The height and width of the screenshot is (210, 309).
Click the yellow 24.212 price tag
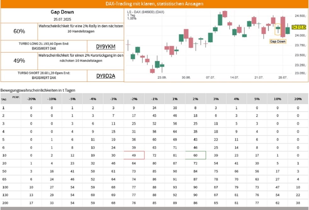(x=299, y=27)
